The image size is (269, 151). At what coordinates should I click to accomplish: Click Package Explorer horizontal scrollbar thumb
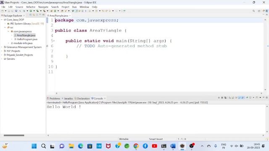tap(14, 135)
